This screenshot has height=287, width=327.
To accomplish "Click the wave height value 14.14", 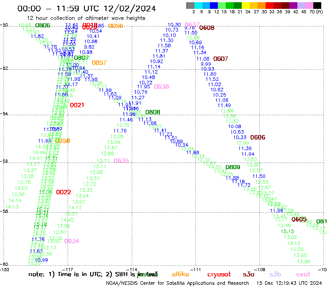I will click(15, 201).
